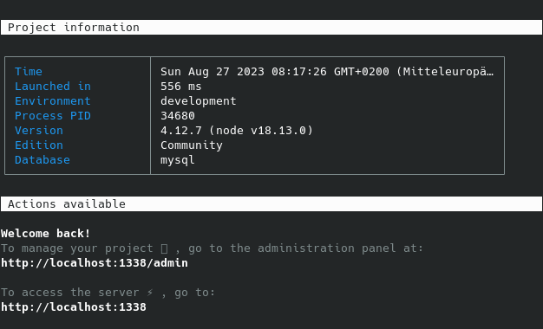Select the Project information header bar
Screen dimensions: 543x329
pyautogui.click(x=271, y=28)
